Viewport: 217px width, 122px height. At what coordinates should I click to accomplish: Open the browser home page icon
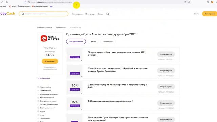(x=7, y=2)
